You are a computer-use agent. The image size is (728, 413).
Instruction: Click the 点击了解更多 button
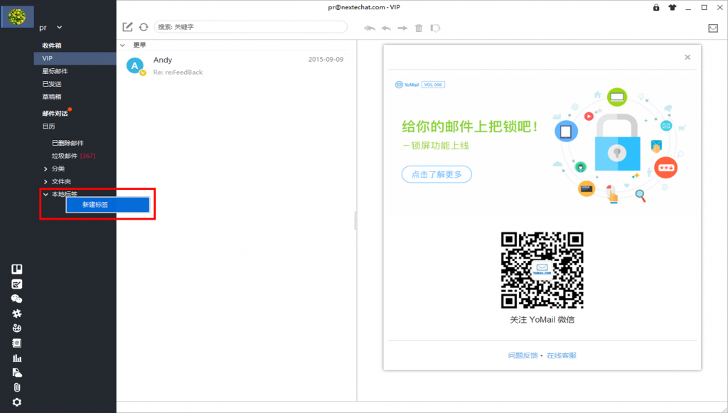(437, 174)
